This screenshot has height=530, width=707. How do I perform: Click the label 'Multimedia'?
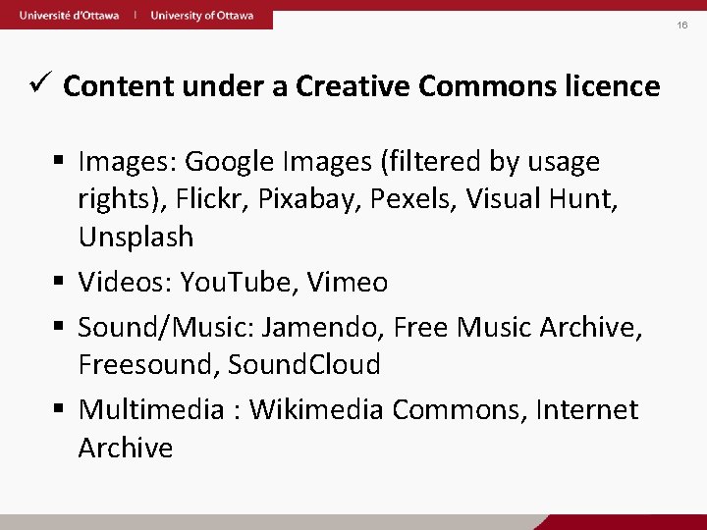pyautogui.click(x=151, y=409)
